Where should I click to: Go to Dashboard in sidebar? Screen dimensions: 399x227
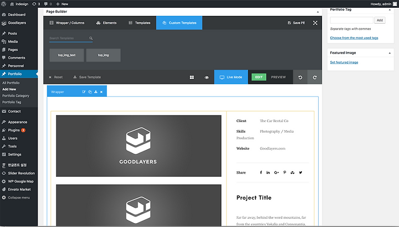[17, 15]
